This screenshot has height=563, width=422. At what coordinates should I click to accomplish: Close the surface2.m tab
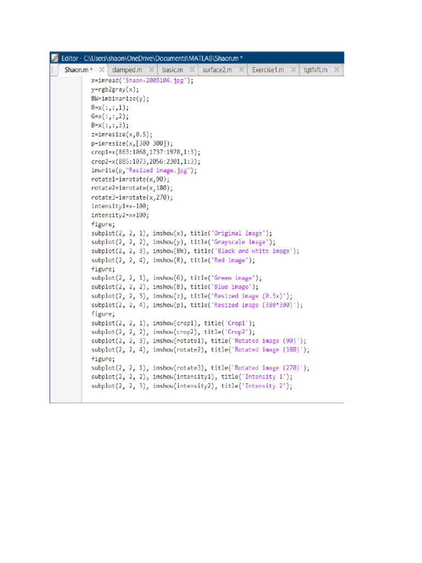pos(242,70)
